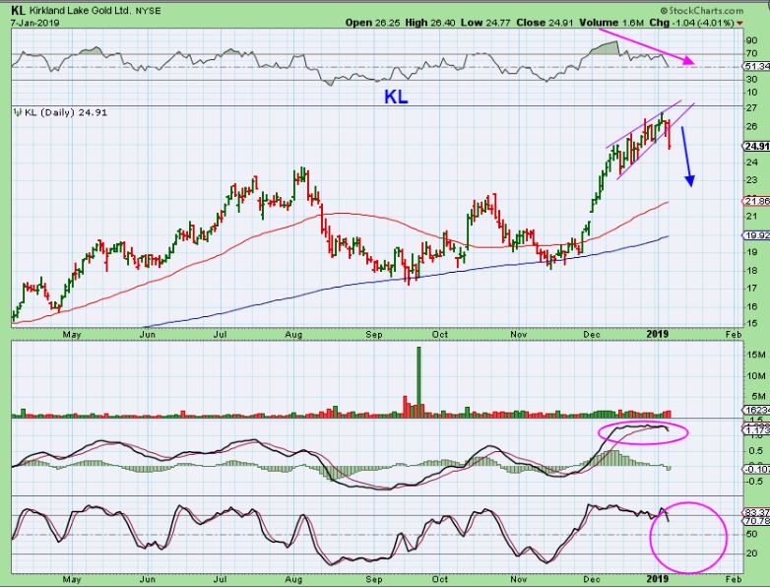This screenshot has height=587, width=770.
Task: Click the Dec label under the price panel
Action: tap(592, 335)
